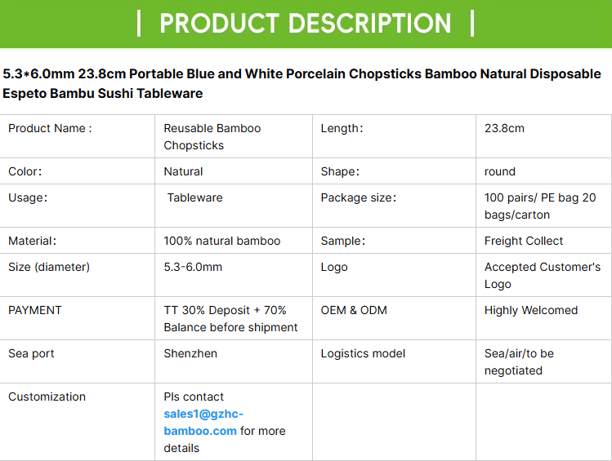The width and height of the screenshot is (612, 461).
Task: Click the Accepted Customer's Logo text
Action: 542,275
